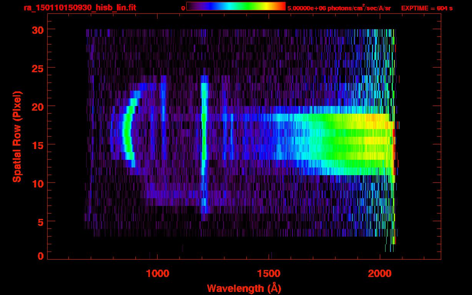The image size is (472, 295).
Task: Click the colorbar minimum label 0
Action: click(x=183, y=8)
